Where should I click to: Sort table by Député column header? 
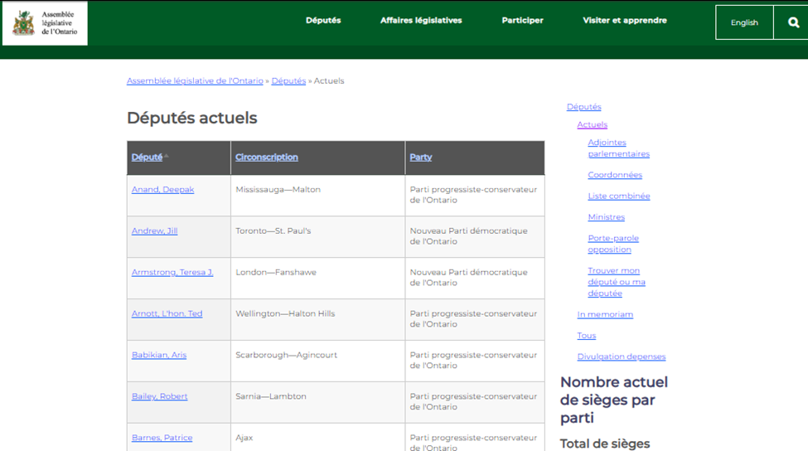147,158
